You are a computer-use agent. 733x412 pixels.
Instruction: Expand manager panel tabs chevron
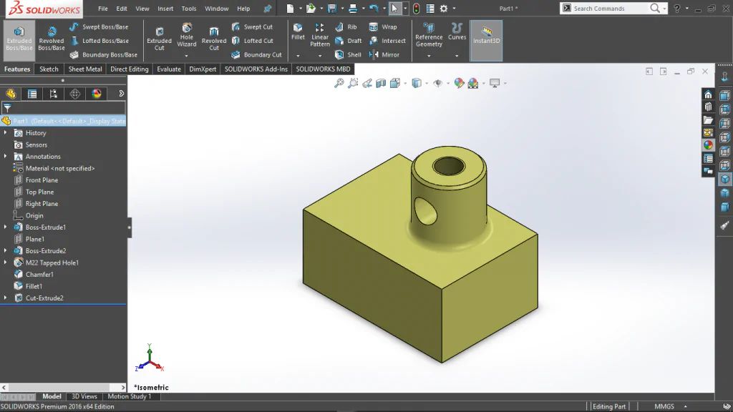(121, 94)
